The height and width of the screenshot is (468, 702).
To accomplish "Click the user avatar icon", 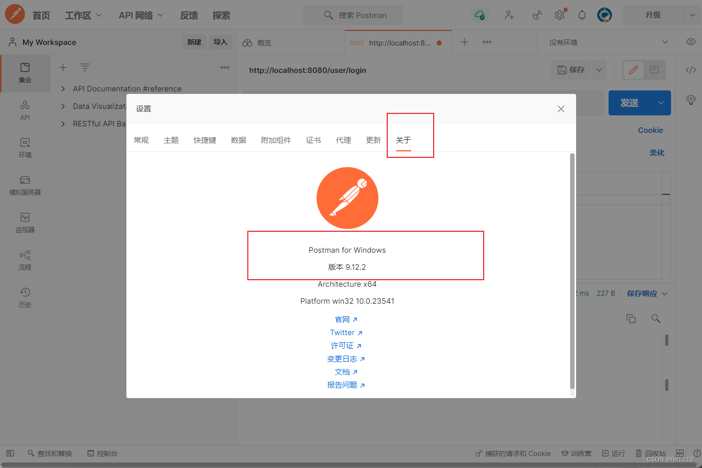I will pyautogui.click(x=605, y=15).
